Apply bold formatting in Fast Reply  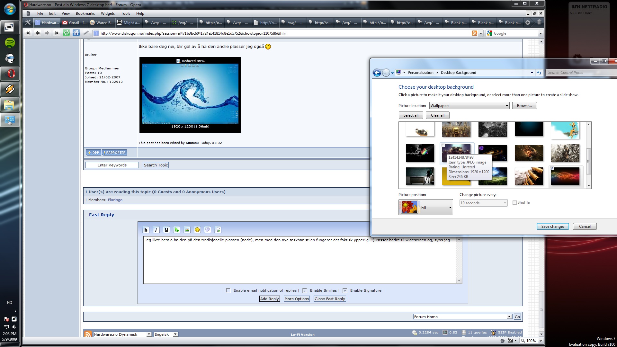146,230
